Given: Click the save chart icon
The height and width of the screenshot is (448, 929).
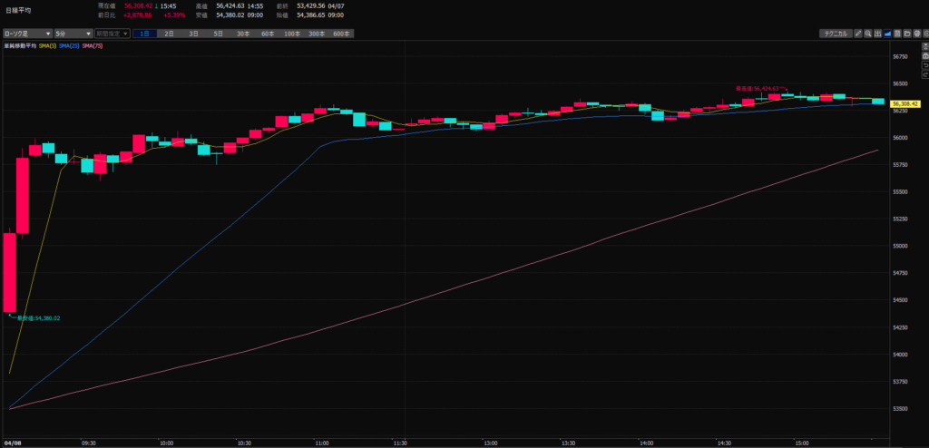Looking at the screenshot, I should (898, 34).
